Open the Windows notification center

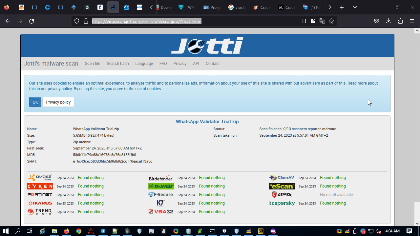click(409, 231)
